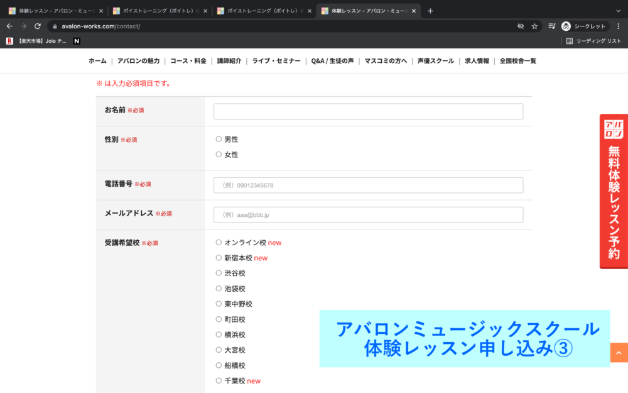Go back to the previous page
This screenshot has width=628, height=393.
[9, 26]
